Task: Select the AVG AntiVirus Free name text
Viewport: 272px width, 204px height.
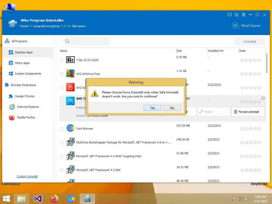Action: point(88,74)
